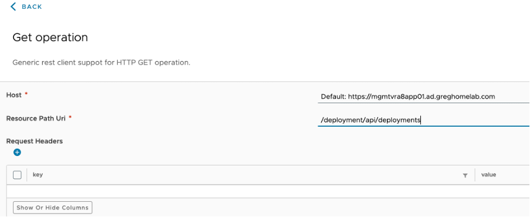Click the Generic rest client description text
530x217 pixels.
[x=101, y=63]
